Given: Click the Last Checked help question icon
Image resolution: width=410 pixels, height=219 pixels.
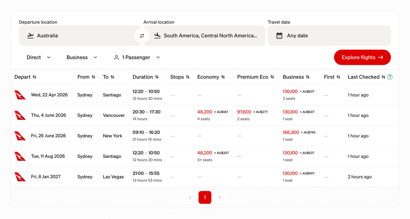Looking at the screenshot, I should [390, 77].
